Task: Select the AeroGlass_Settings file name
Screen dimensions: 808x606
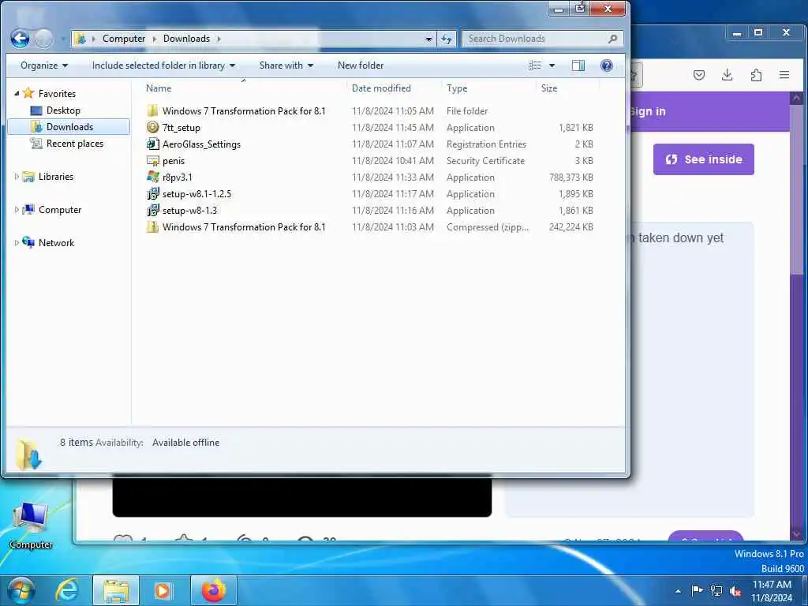Action: (201, 144)
